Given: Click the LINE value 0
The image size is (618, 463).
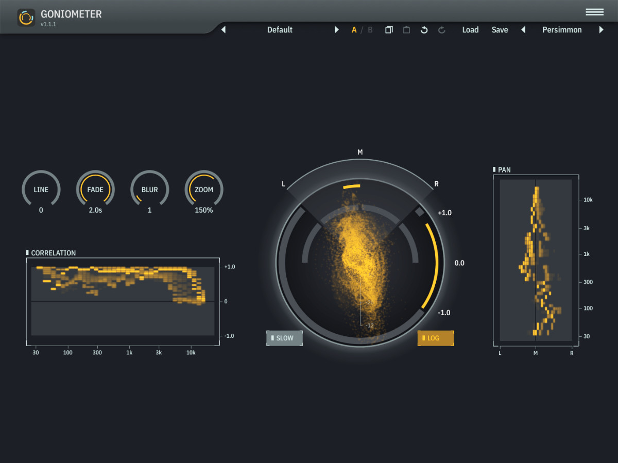Looking at the screenshot, I should 41,210.
